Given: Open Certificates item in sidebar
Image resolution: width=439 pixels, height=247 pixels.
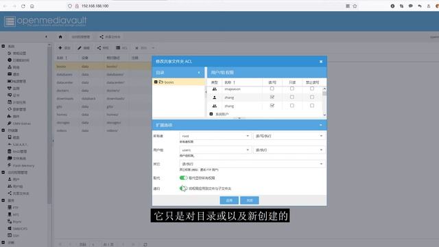Looking at the screenshot, I should 14,95.
